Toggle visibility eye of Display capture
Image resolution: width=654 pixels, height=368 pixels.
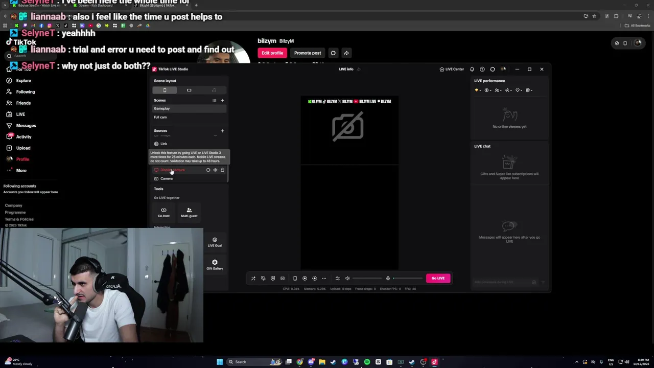pos(215,170)
